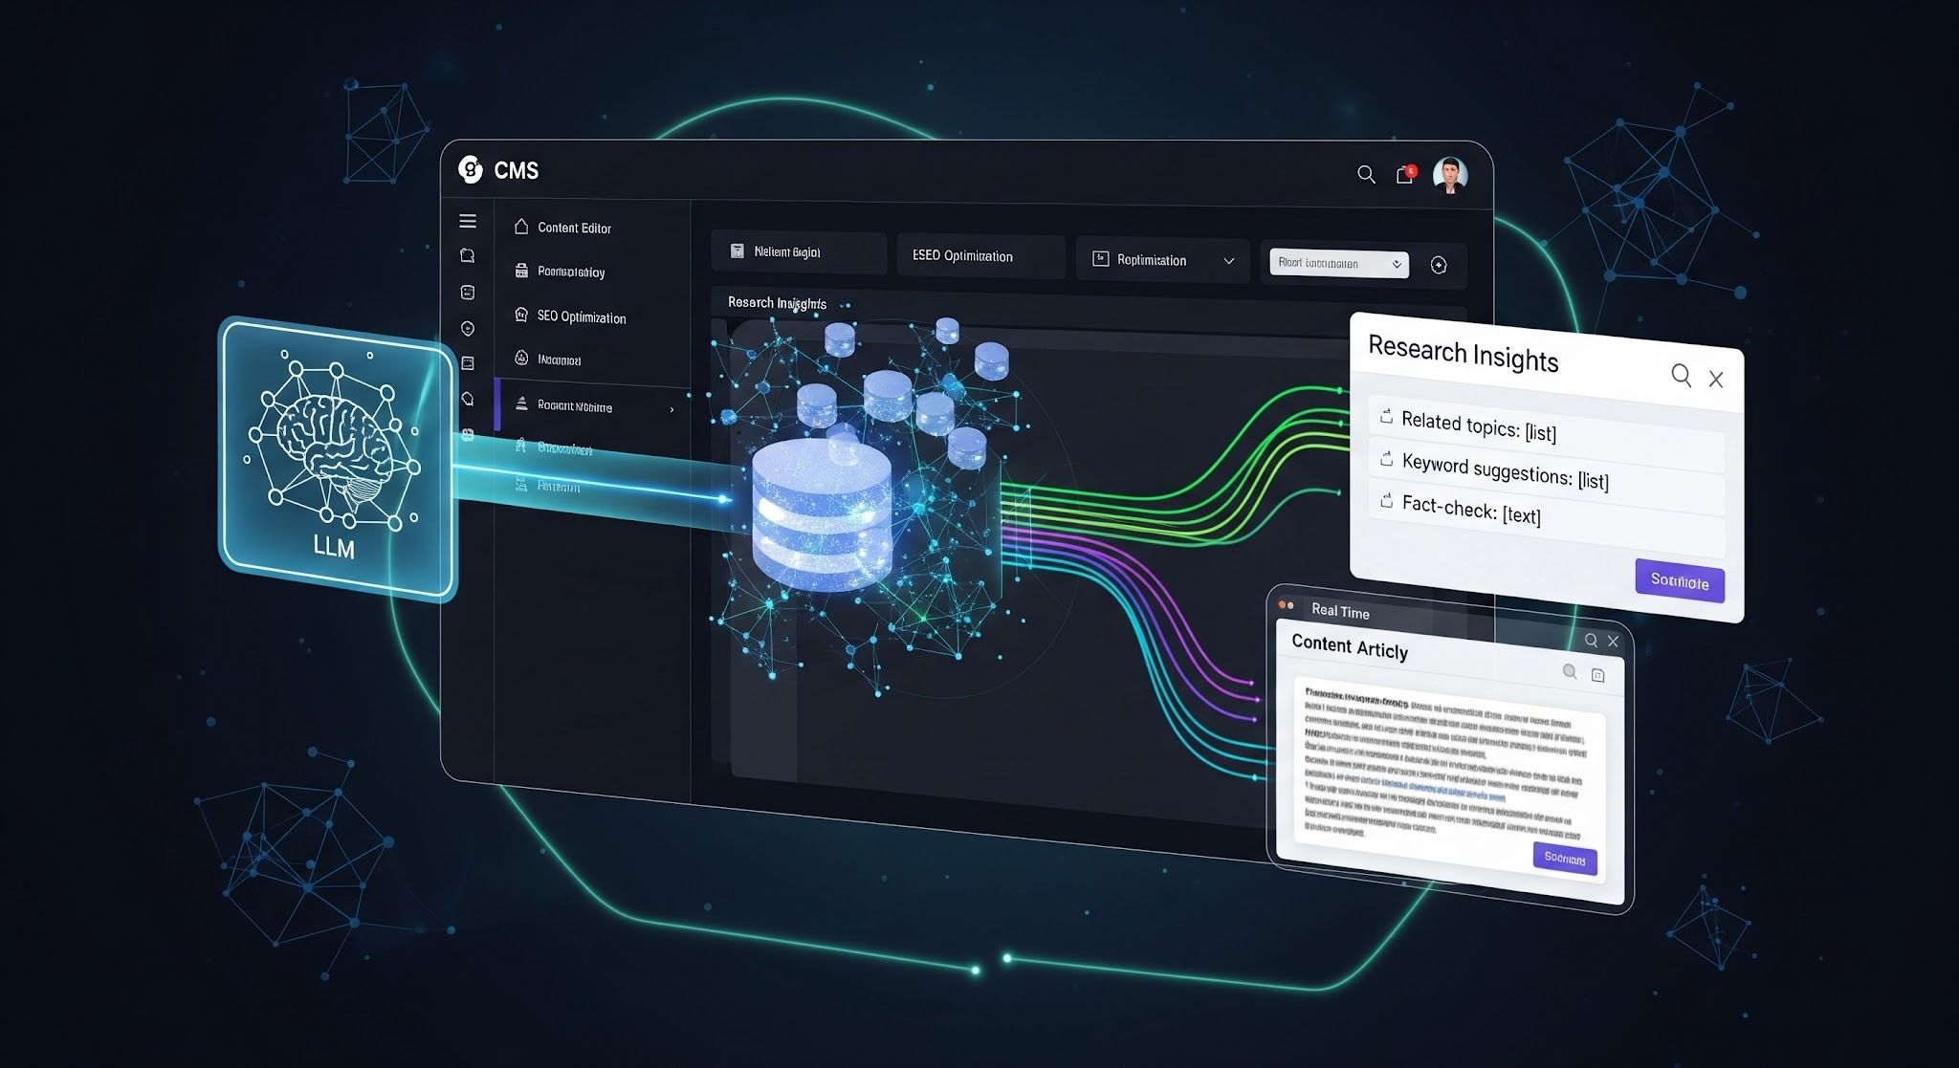Toggle the Fact-check checkbox
Image resolution: width=1959 pixels, height=1068 pixels.
(x=1386, y=501)
